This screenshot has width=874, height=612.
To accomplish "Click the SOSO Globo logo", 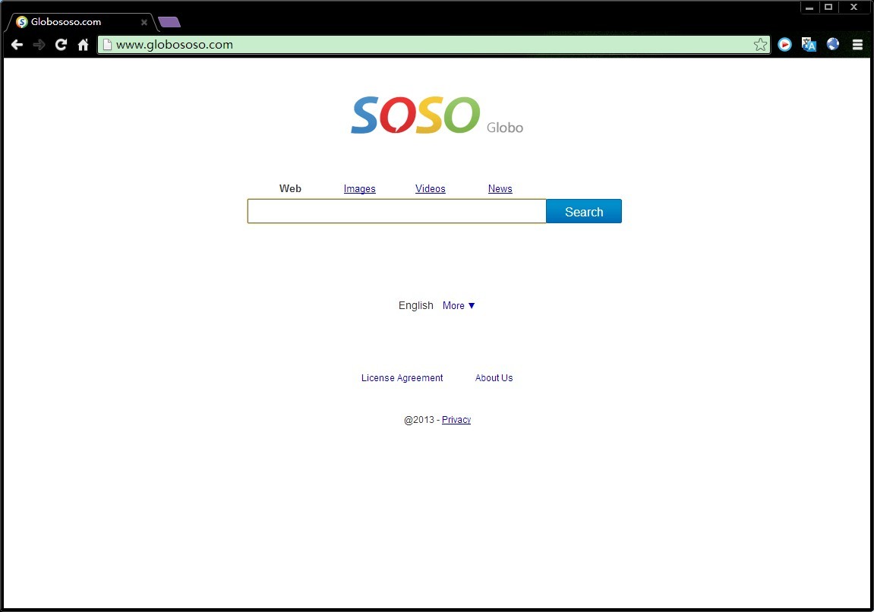I will [437, 115].
